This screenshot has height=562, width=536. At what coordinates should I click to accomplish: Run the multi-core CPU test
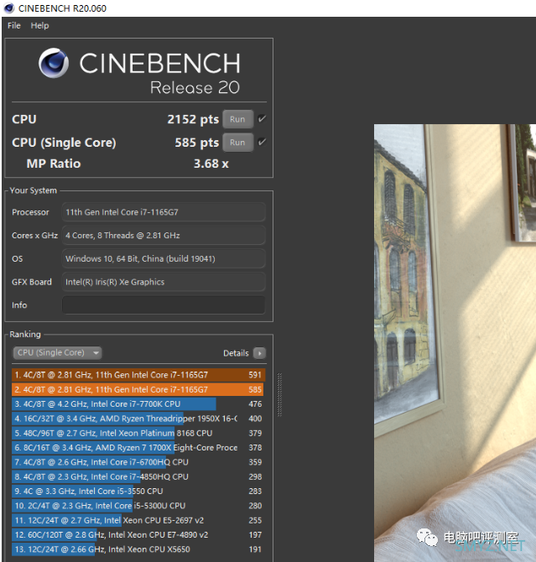click(x=237, y=119)
